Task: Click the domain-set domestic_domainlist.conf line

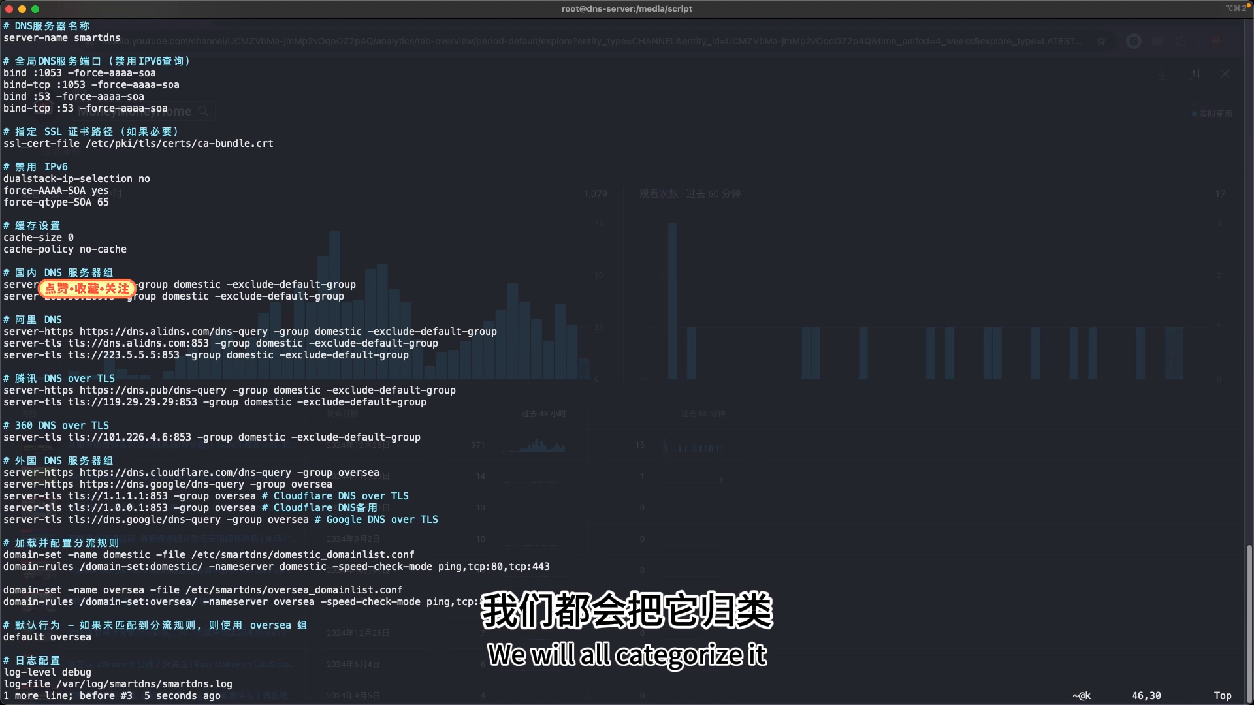Action: [x=209, y=555]
